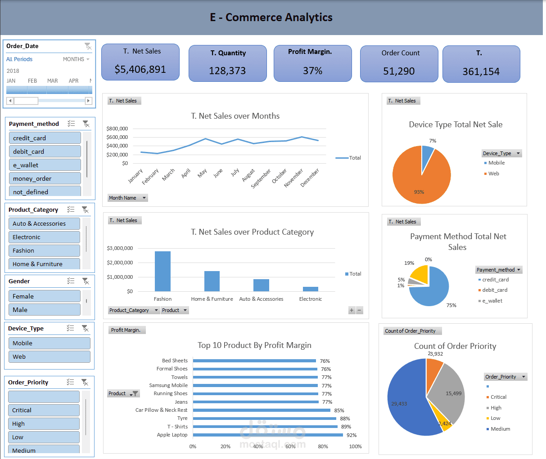Toggle credit_card in the Payment_method slicer
This screenshot has width=546, height=459.
tap(45, 138)
